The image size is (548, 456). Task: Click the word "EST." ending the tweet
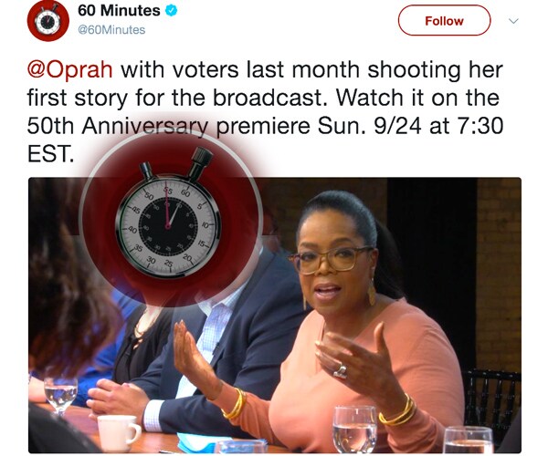(51, 153)
